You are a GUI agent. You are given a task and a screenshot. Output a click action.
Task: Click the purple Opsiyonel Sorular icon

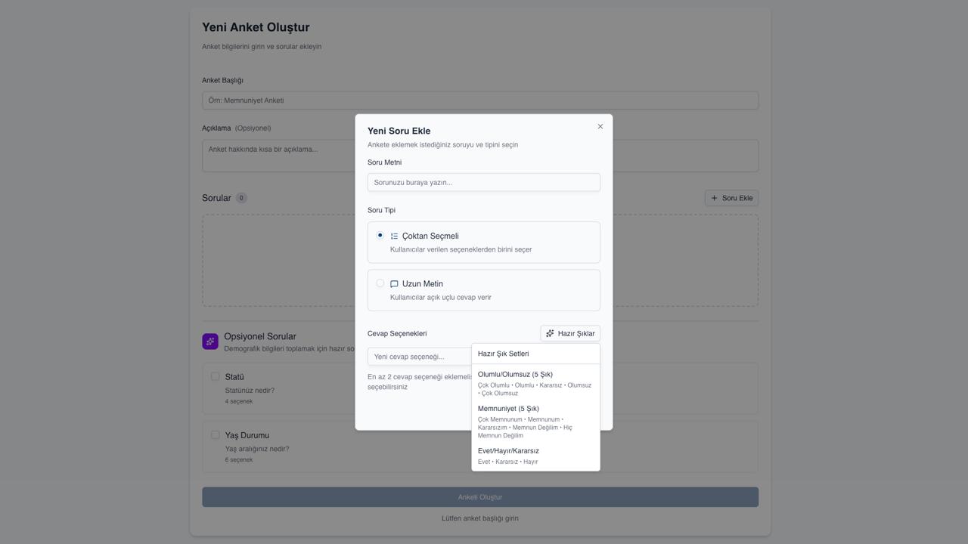[210, 342]
